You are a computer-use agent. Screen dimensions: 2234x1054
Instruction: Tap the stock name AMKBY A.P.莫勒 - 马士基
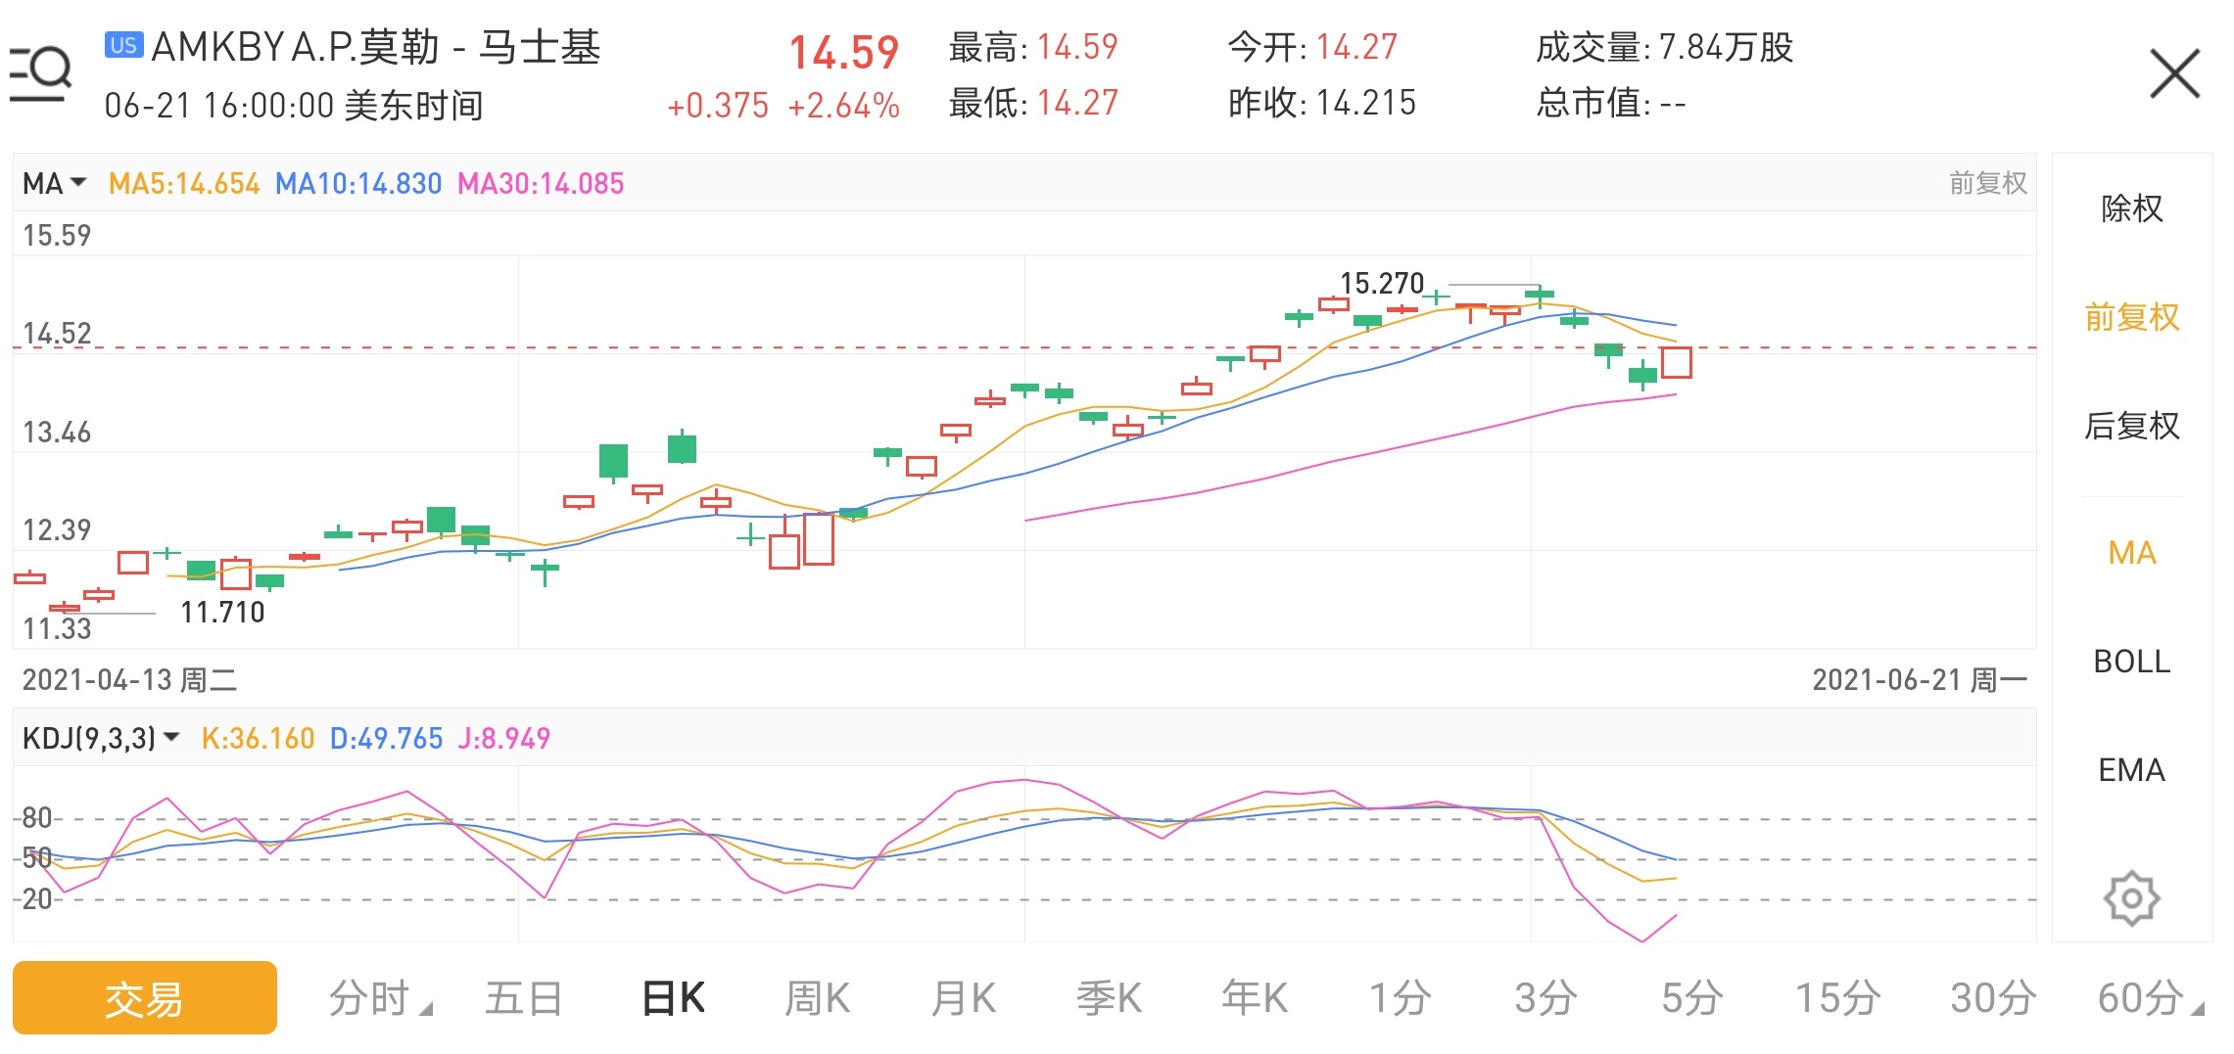tap(376, 47)
